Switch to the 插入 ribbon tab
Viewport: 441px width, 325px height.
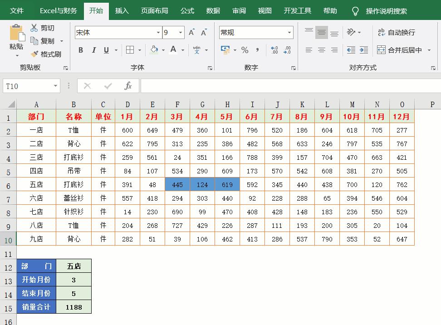pos(122,10)
